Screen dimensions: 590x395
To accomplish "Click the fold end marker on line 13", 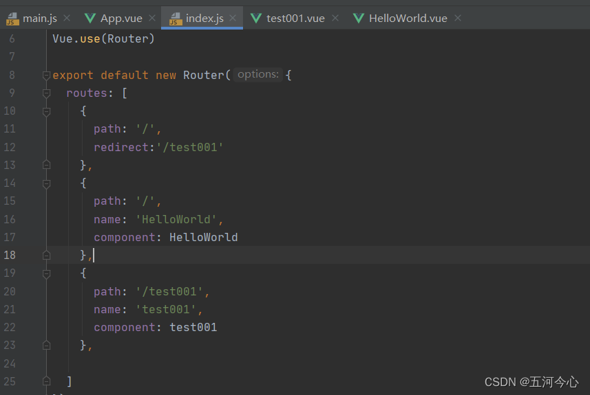I will click(46, 164).
